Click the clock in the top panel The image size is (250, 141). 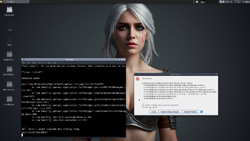click(237, 2)
